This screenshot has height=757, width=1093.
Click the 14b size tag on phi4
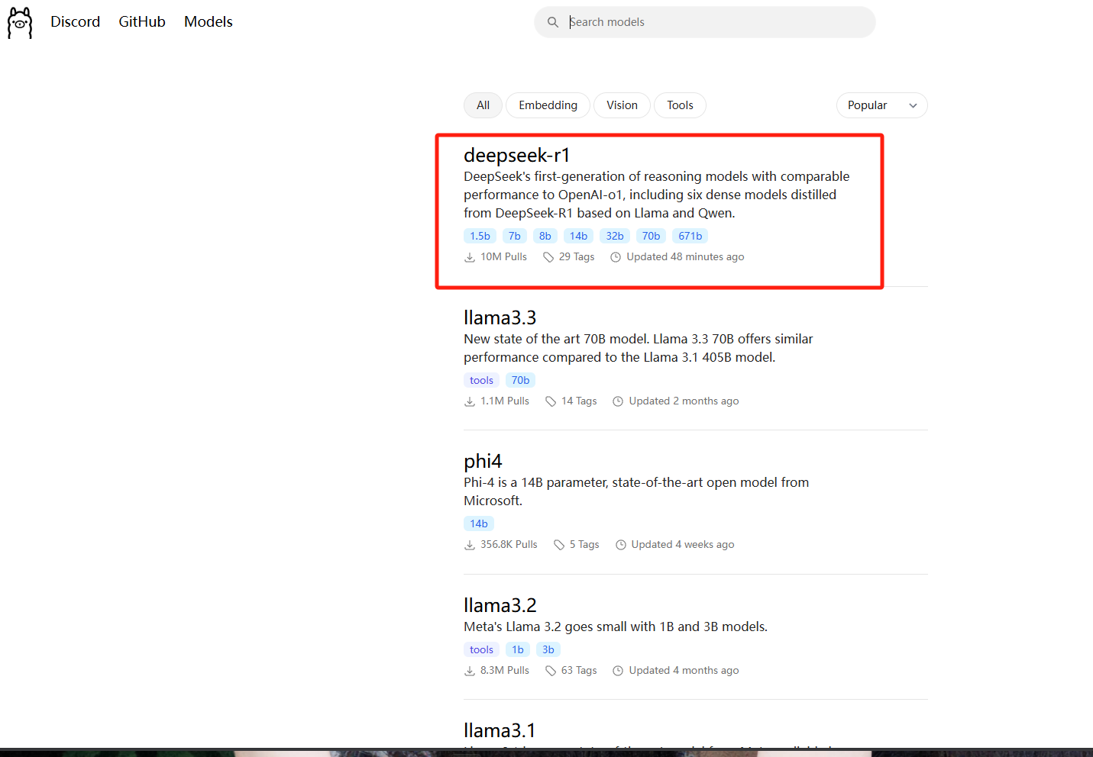click(x=479, y=523)
